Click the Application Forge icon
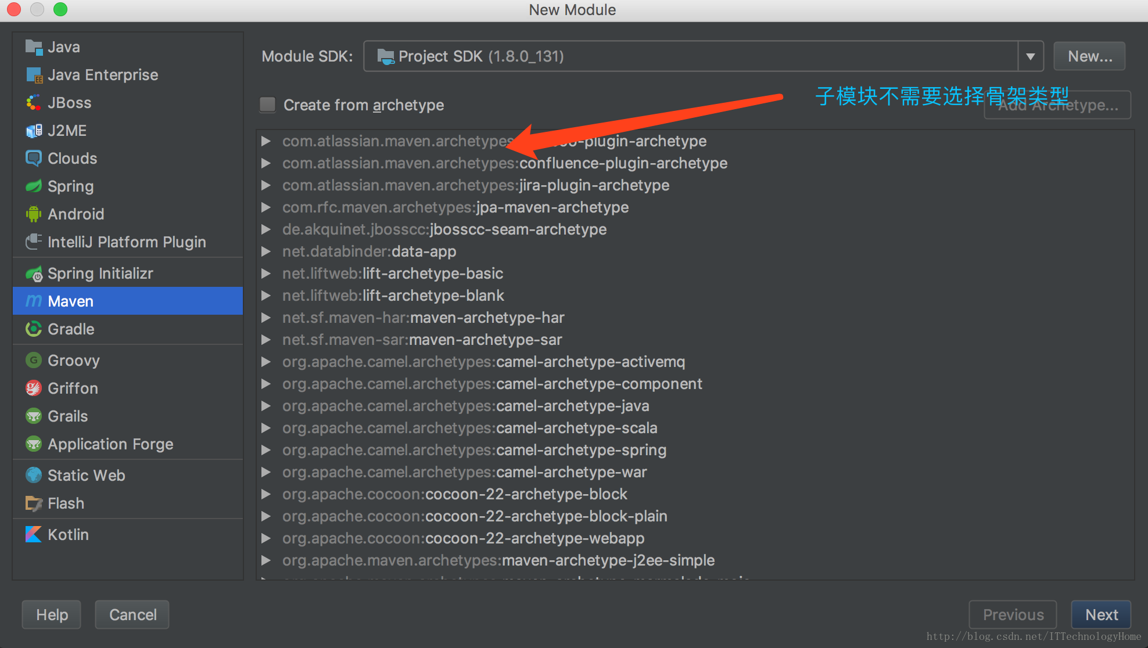1148x648 pixels. tap(34, 444)
